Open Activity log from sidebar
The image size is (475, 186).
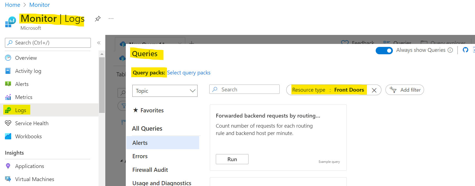[x=28, y=71]
